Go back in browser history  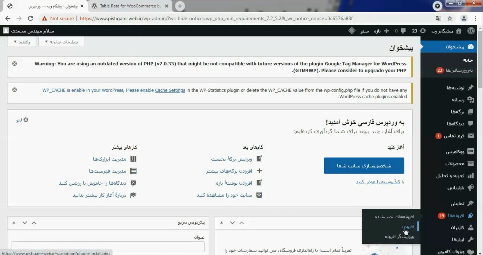pos(8,18)
